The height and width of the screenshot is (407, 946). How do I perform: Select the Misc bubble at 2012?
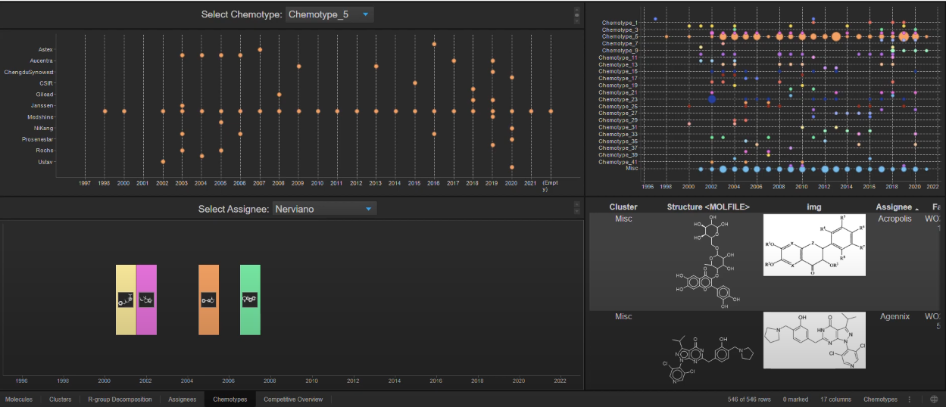tap(825, 169)
